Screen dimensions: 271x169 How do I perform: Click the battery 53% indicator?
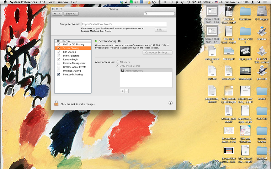(208, 2)
